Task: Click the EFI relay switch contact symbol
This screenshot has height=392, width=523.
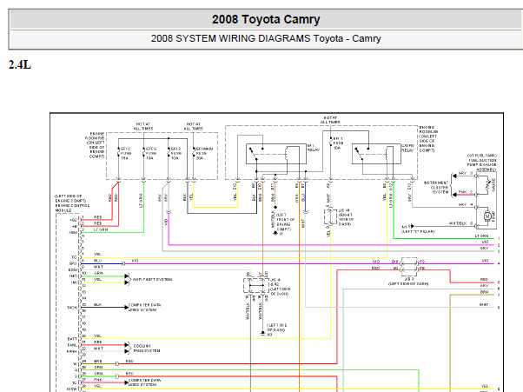Action: click(255, 154)
